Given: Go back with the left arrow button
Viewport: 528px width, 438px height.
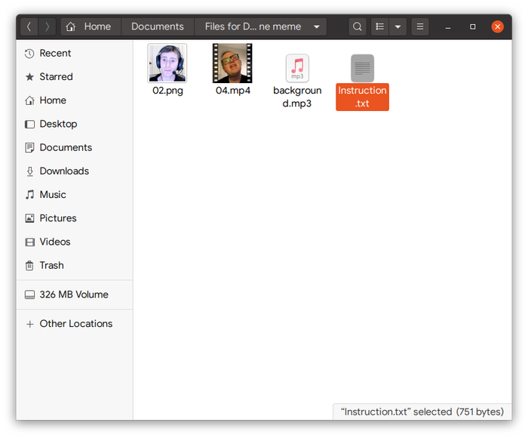Looking at the screenshot, I should tap(29, 26).
